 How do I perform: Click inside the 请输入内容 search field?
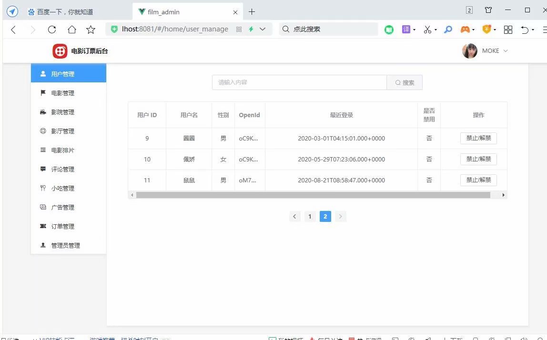[x=299, y=82]
